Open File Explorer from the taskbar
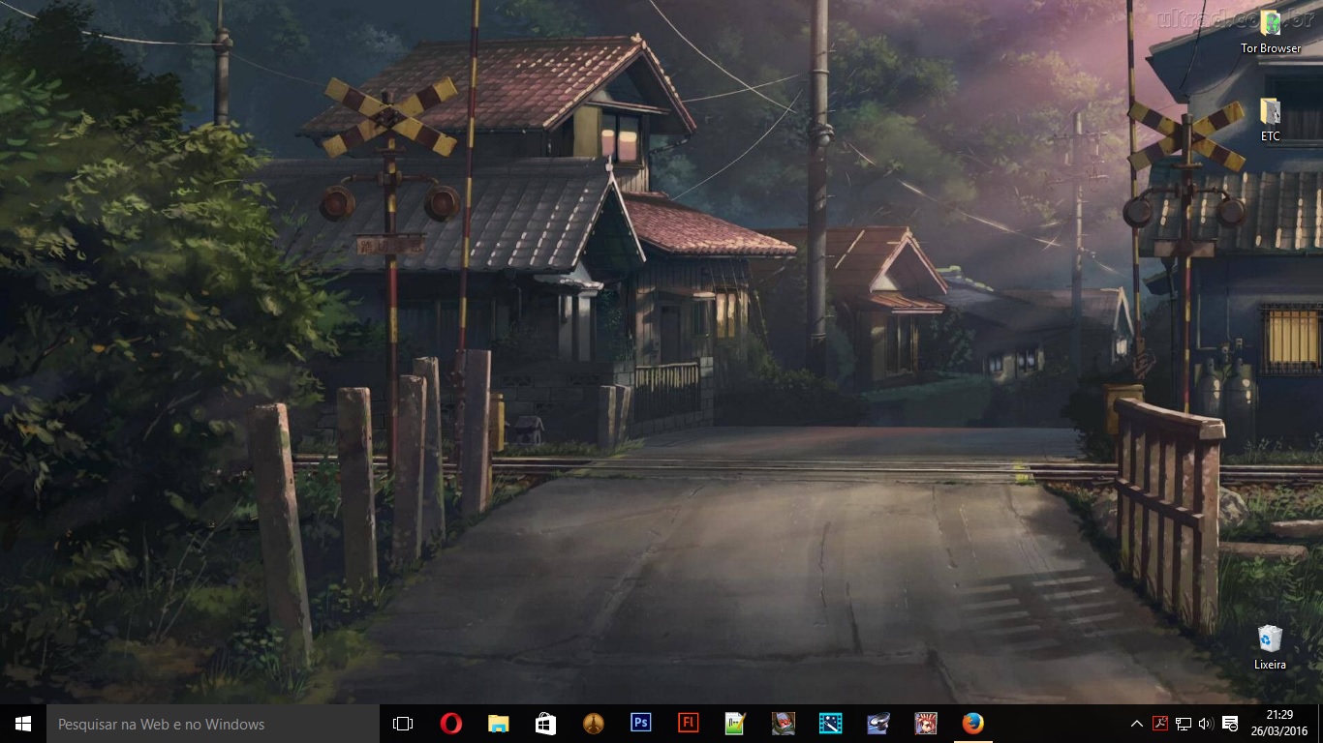This screenshot has width=1323, height=743. click(x=498, y=724)
